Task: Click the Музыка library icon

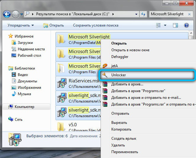Action: coord(13,94)
